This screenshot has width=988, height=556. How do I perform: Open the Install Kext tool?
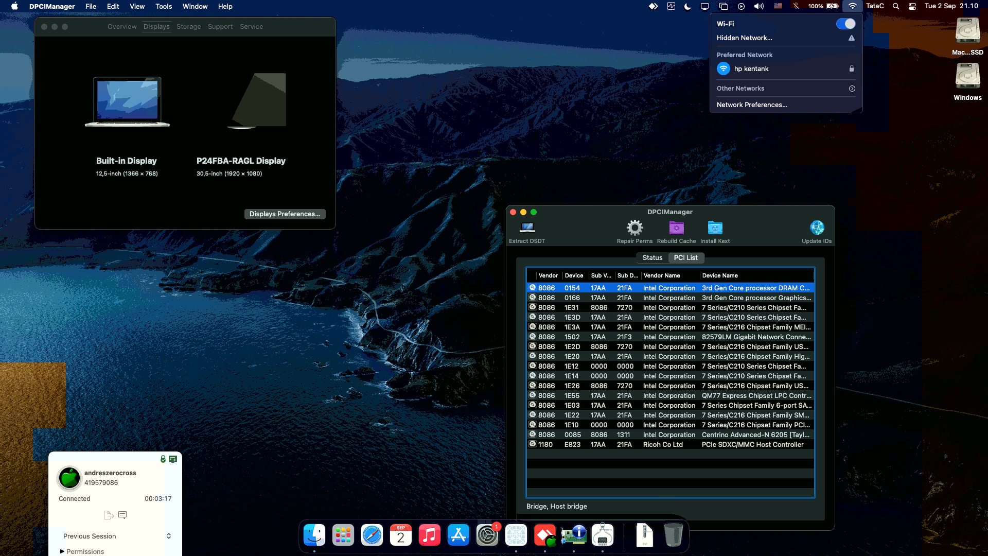pos(715,228)
